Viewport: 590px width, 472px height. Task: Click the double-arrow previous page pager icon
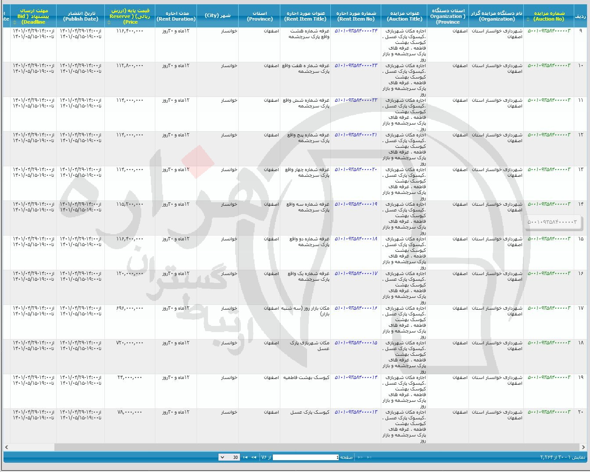click(x=254, y=457)
